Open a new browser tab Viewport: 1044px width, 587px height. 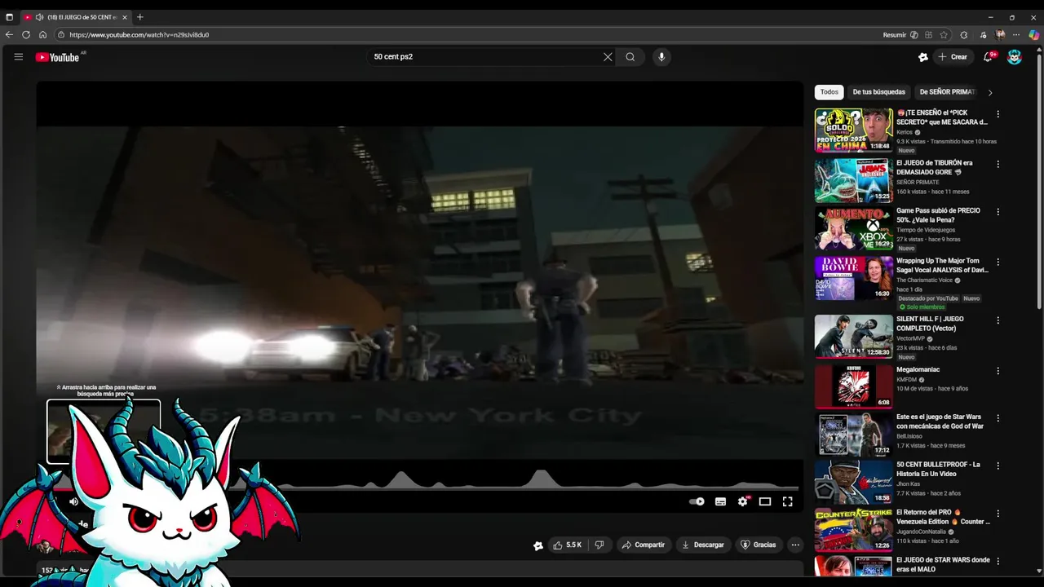(x=140, y=17)
